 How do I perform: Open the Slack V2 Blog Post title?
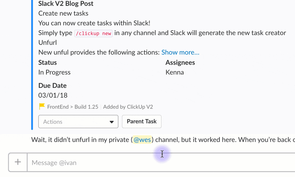click(66, 4)
